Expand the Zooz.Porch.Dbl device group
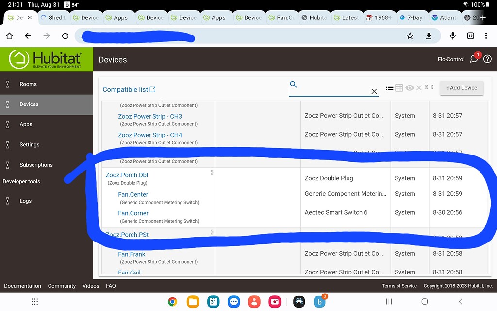The width and height of the screenshot is (497, 311). point(212,172)
